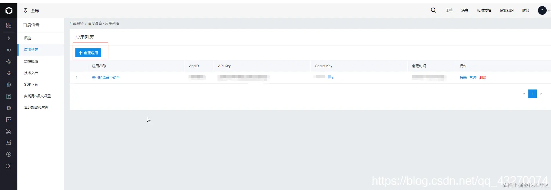Open the product grid overview icon
This screenshot has height=190, width=551.
click(x=9, y=25)
